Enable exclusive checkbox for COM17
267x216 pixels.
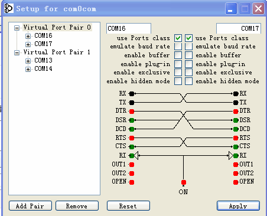[x=188, y=73]
